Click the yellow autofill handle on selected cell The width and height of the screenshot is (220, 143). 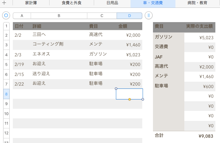(129, 99)
